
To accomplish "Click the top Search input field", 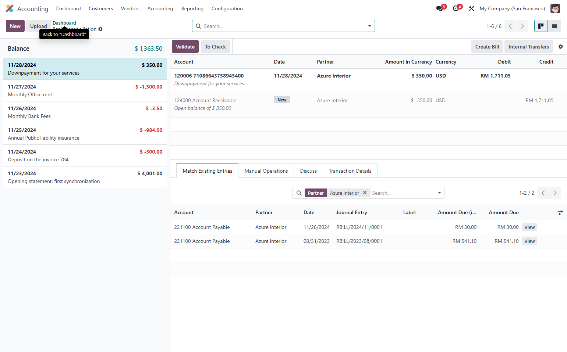I will pos(283,26).
